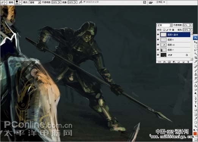Open the brush preset picker arrow
The width and height of the screenshot is (198, 142).
tap(20, 2)
